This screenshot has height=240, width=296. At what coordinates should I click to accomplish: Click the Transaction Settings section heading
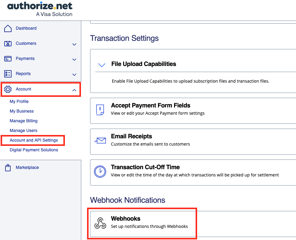click(x=124, y=38)
